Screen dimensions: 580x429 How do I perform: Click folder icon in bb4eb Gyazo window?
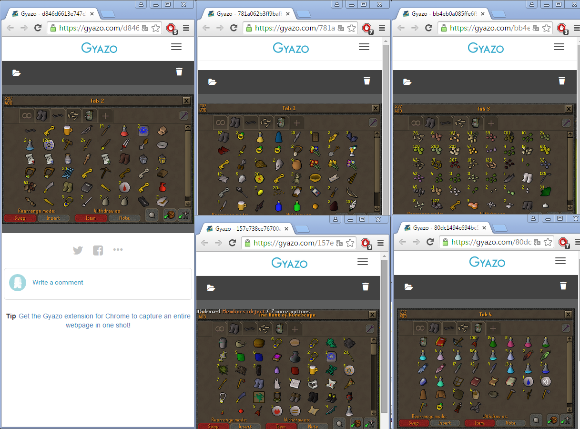point(407,82)
